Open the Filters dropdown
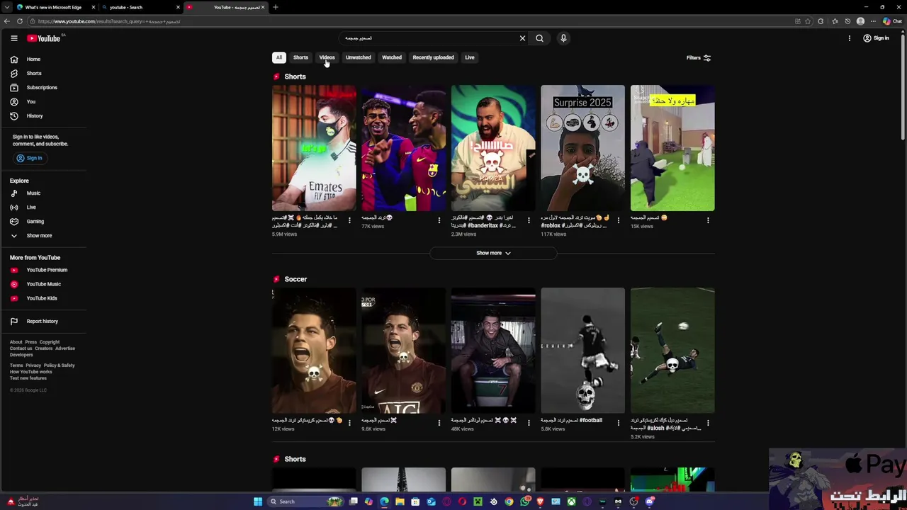Viewport: 907px width, 510px height. (699, 58)
